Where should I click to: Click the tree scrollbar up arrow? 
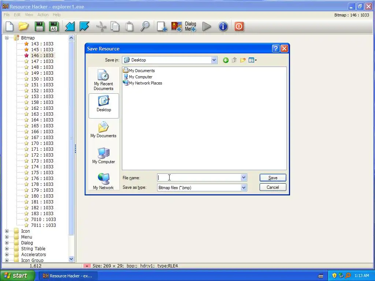[x=71, y=38]
